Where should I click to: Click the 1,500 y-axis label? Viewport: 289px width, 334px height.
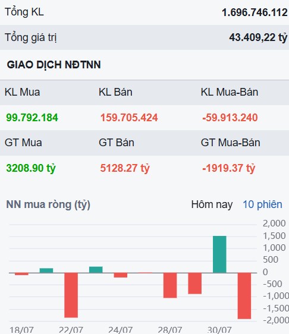274,236
